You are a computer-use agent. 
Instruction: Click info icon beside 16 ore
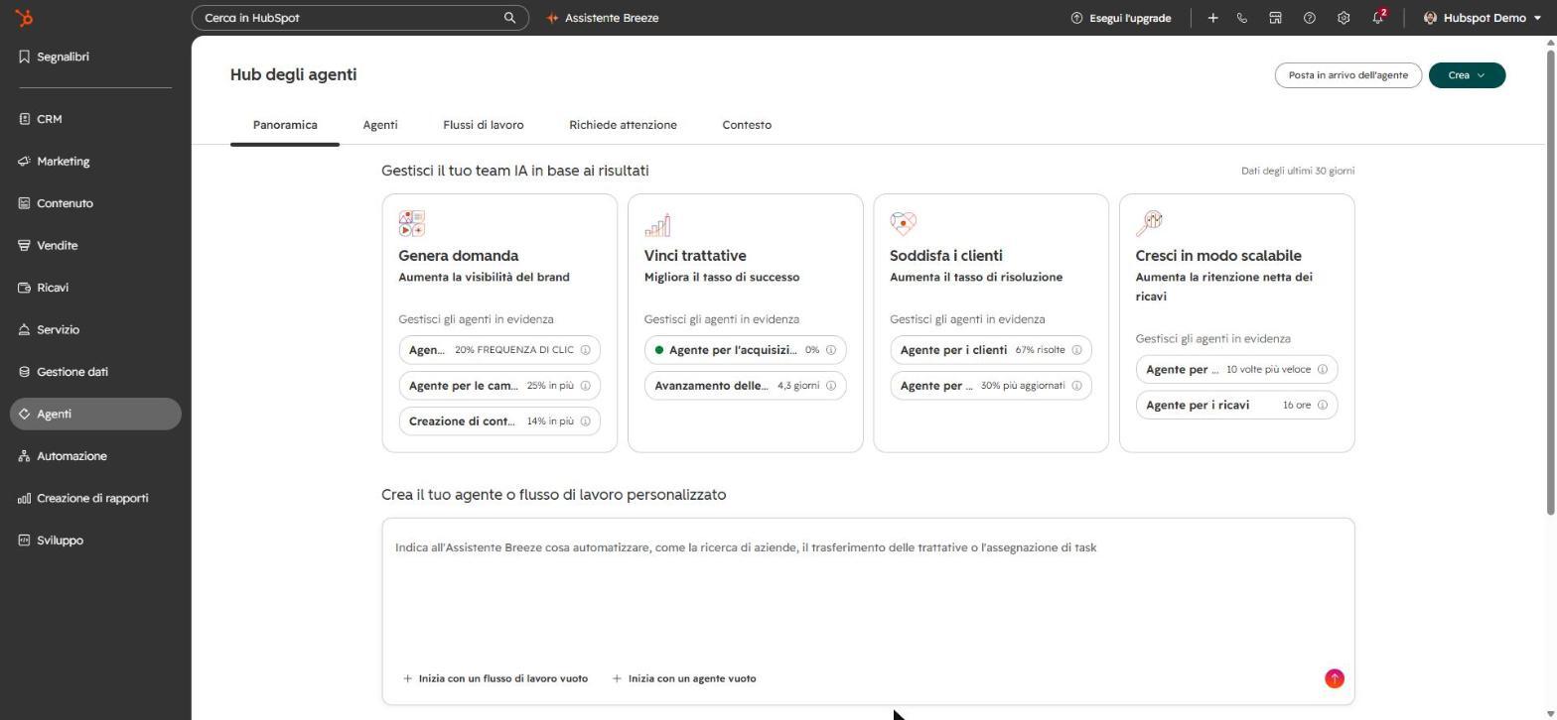click(1323, 405)
